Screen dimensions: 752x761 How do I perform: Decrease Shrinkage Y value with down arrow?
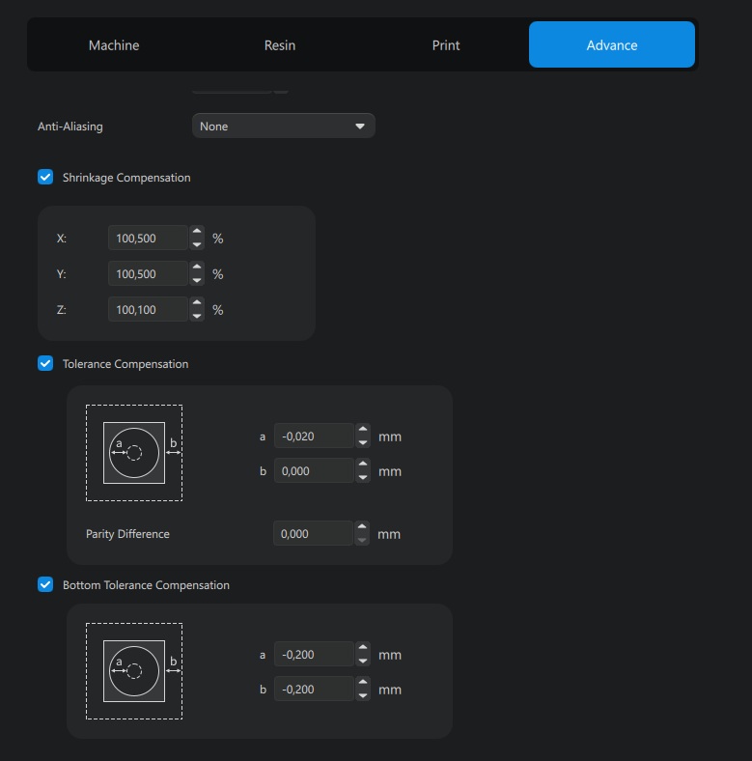click(197, 280)
